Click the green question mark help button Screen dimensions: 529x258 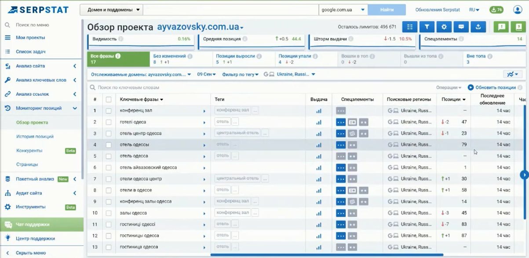518,27
